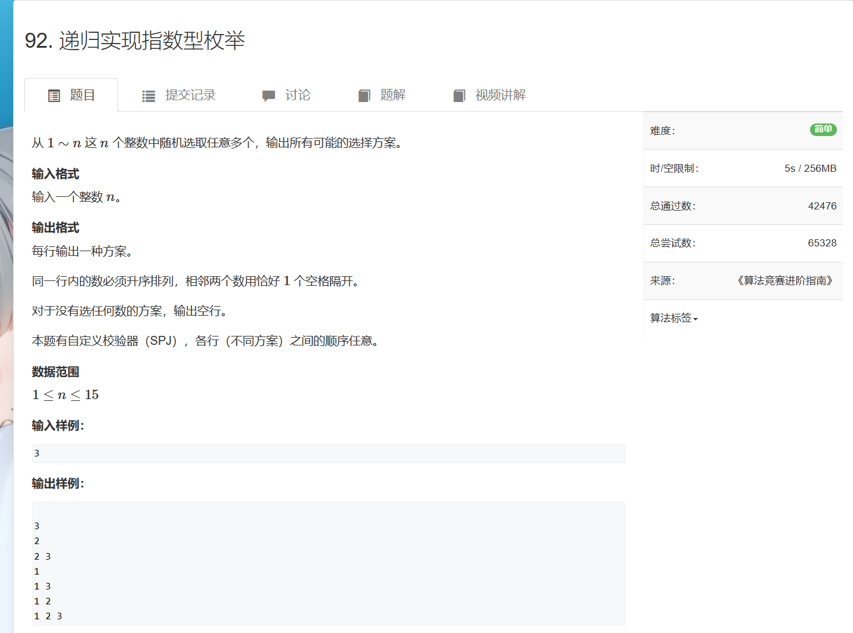
Task: Click the 5s / 256MB limit value
Action: (810, 168)
